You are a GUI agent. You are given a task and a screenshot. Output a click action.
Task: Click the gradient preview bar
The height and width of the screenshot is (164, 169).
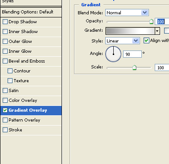coord(130,31)
